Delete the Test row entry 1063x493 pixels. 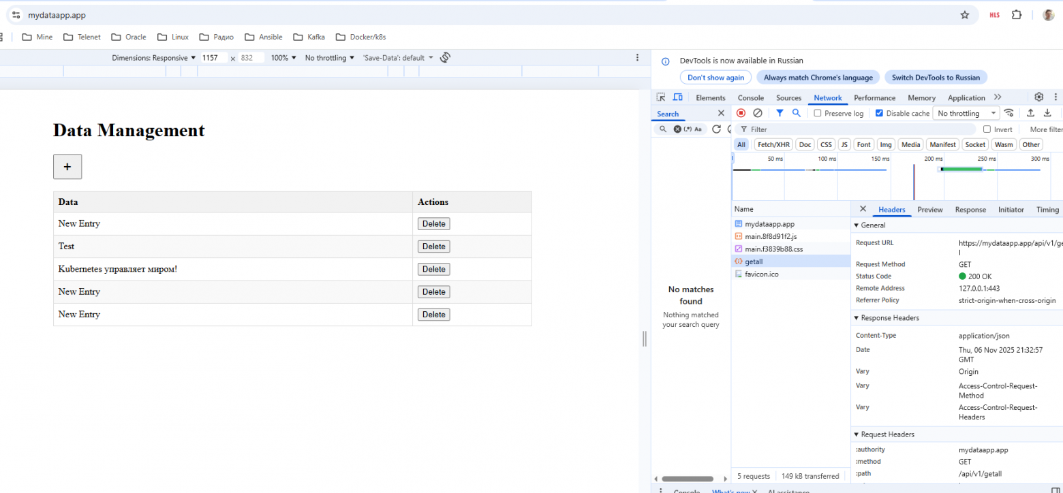pyautogui.click(x=433, y=246)
